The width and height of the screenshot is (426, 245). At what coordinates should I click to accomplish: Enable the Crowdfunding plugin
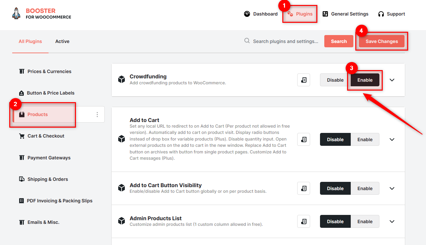tap(365, 80)
